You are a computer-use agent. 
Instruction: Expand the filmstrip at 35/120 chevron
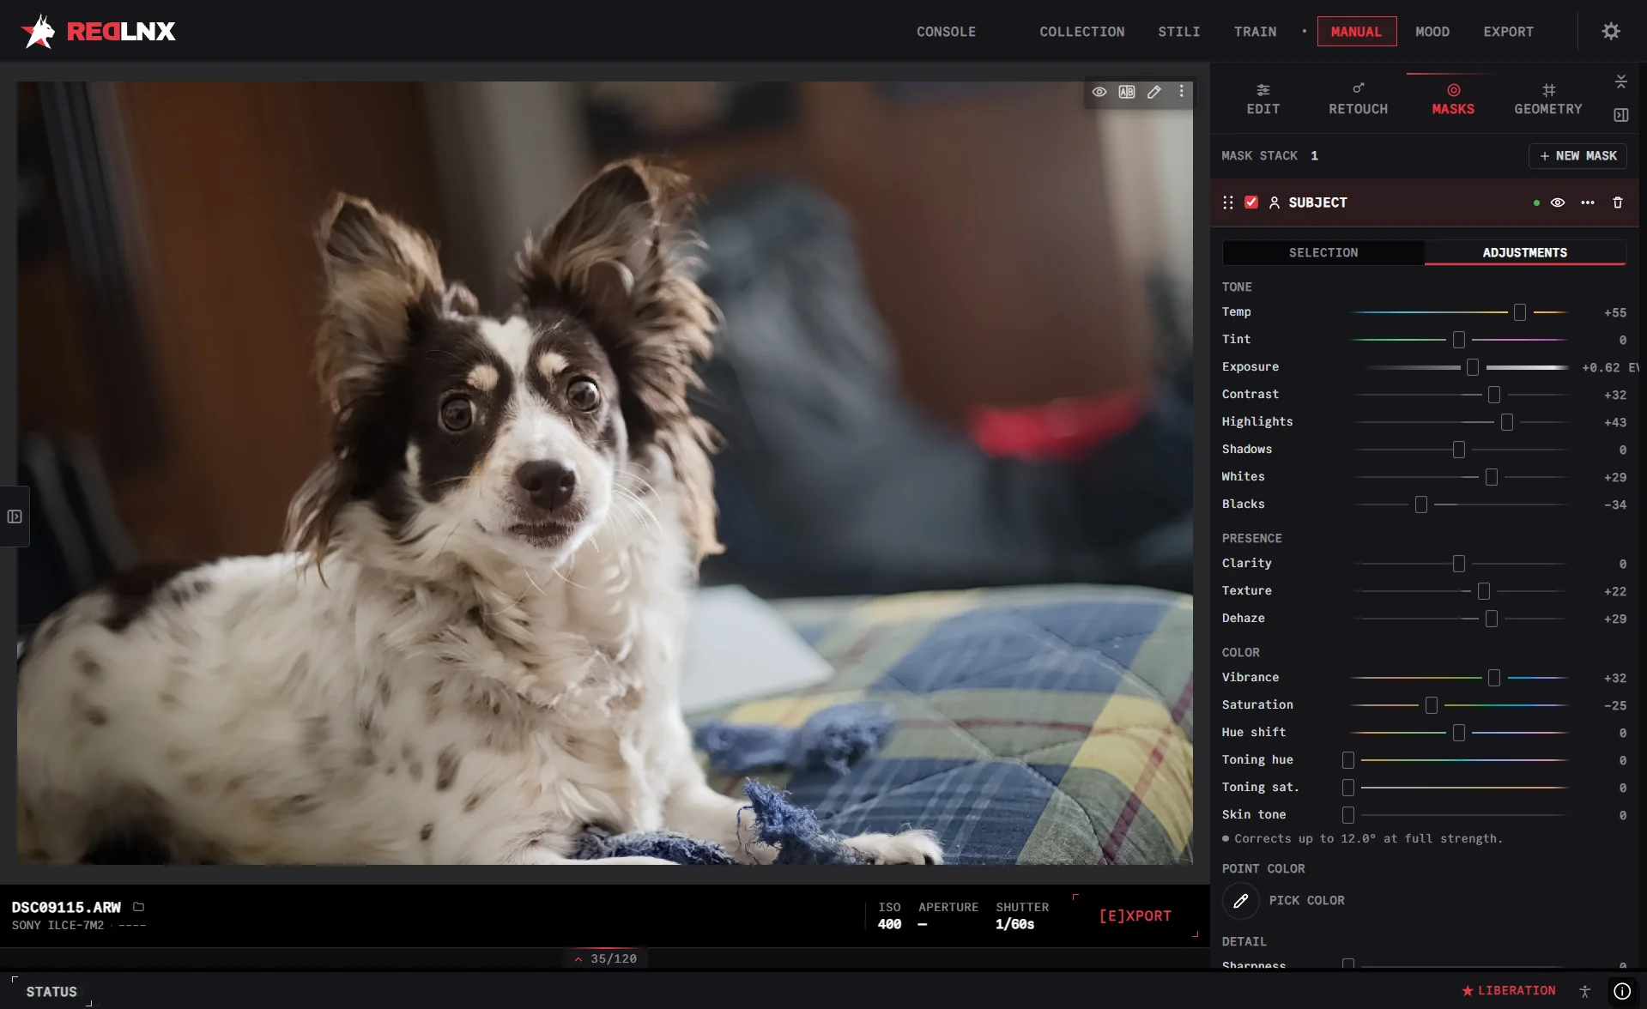[578, 959]
